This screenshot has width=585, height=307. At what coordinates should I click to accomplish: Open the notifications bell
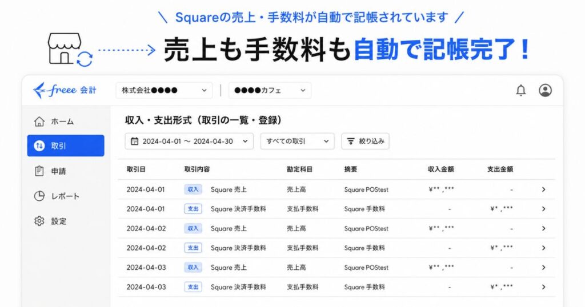click(x=521, y=90)
